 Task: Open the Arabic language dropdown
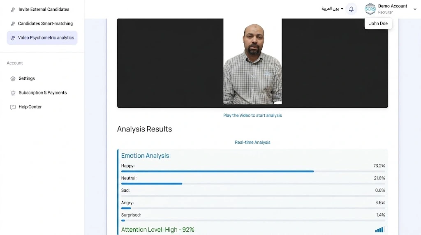click(x=332, y=9)
